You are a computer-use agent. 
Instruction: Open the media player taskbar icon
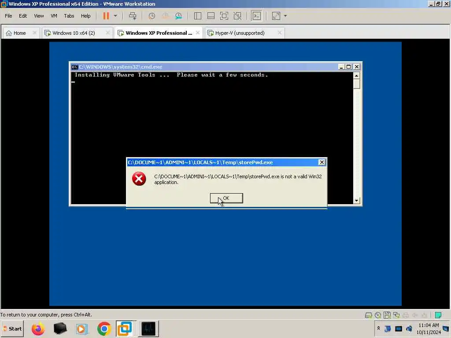click(82, 329)
